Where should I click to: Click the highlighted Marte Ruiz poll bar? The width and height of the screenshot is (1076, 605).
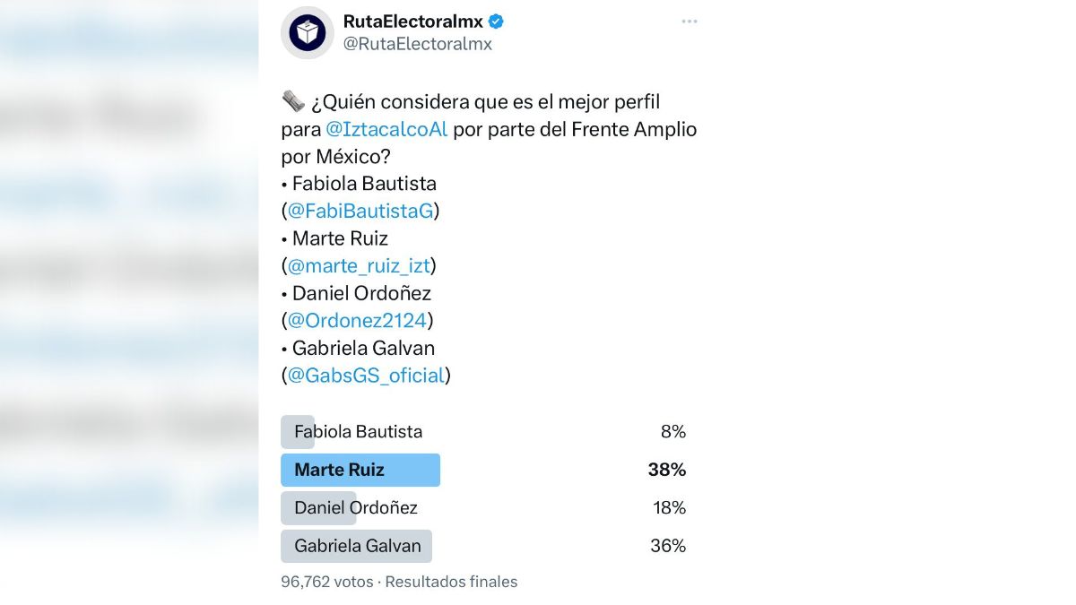coord(360,470)
